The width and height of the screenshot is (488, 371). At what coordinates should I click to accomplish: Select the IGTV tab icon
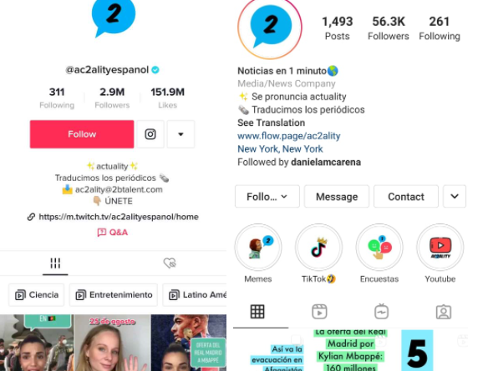[x=382, y=312]
